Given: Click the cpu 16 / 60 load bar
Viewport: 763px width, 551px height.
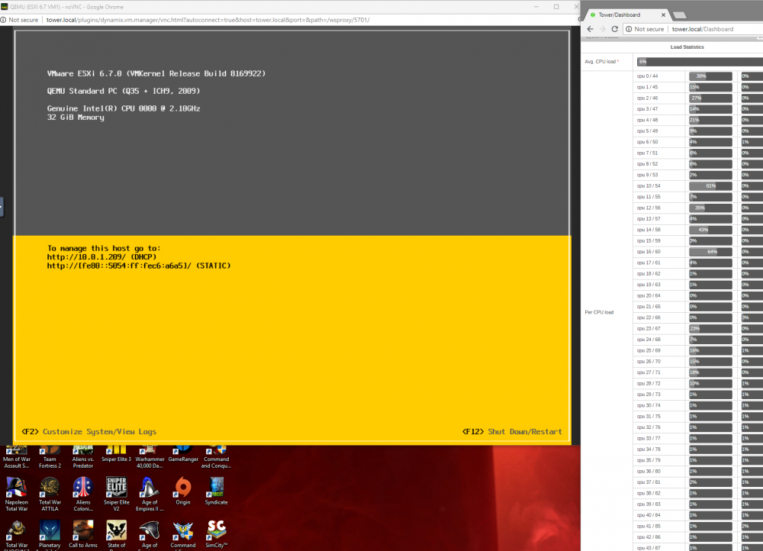Looking at the screenshot, I should [x=710, y=252].
